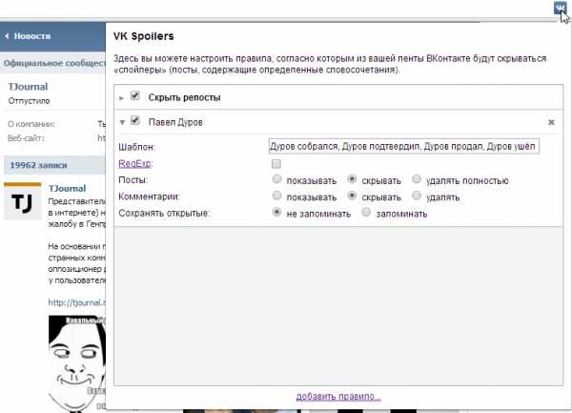Open the RegExp help link
Screen dimensions: 572x413
tap(134, 164)
